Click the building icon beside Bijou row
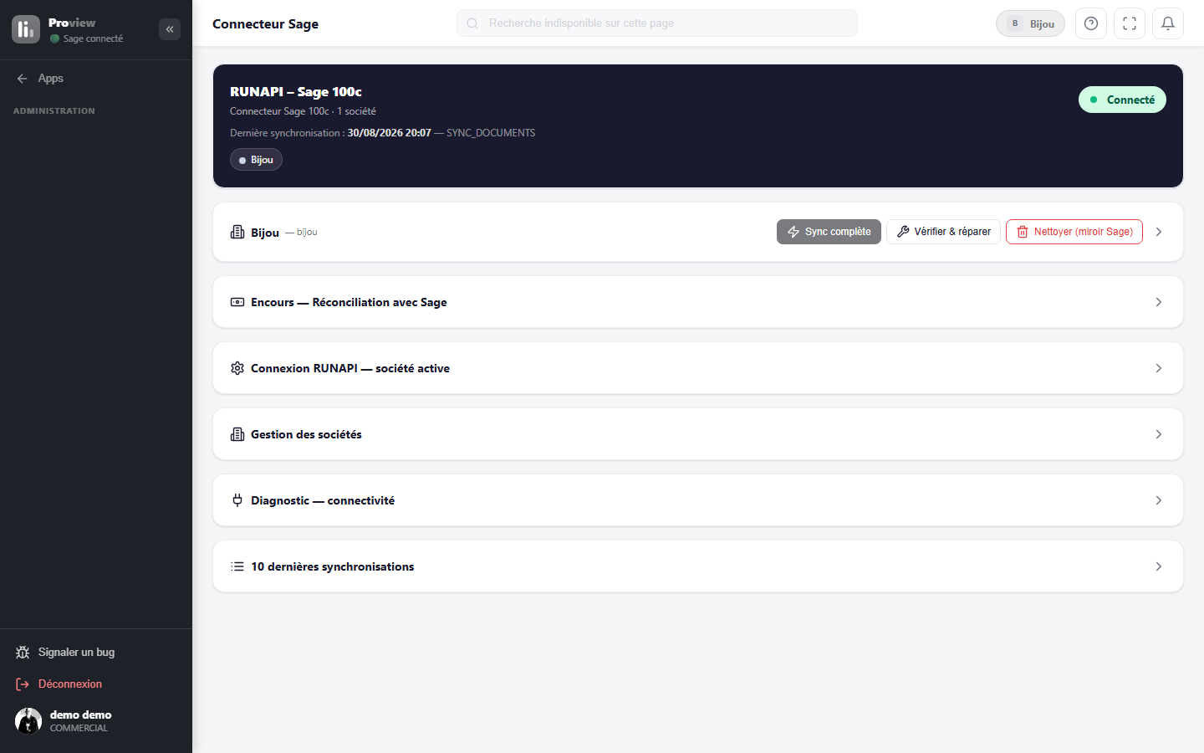The width and height of the screenshot is (1204, 753). 237,232
